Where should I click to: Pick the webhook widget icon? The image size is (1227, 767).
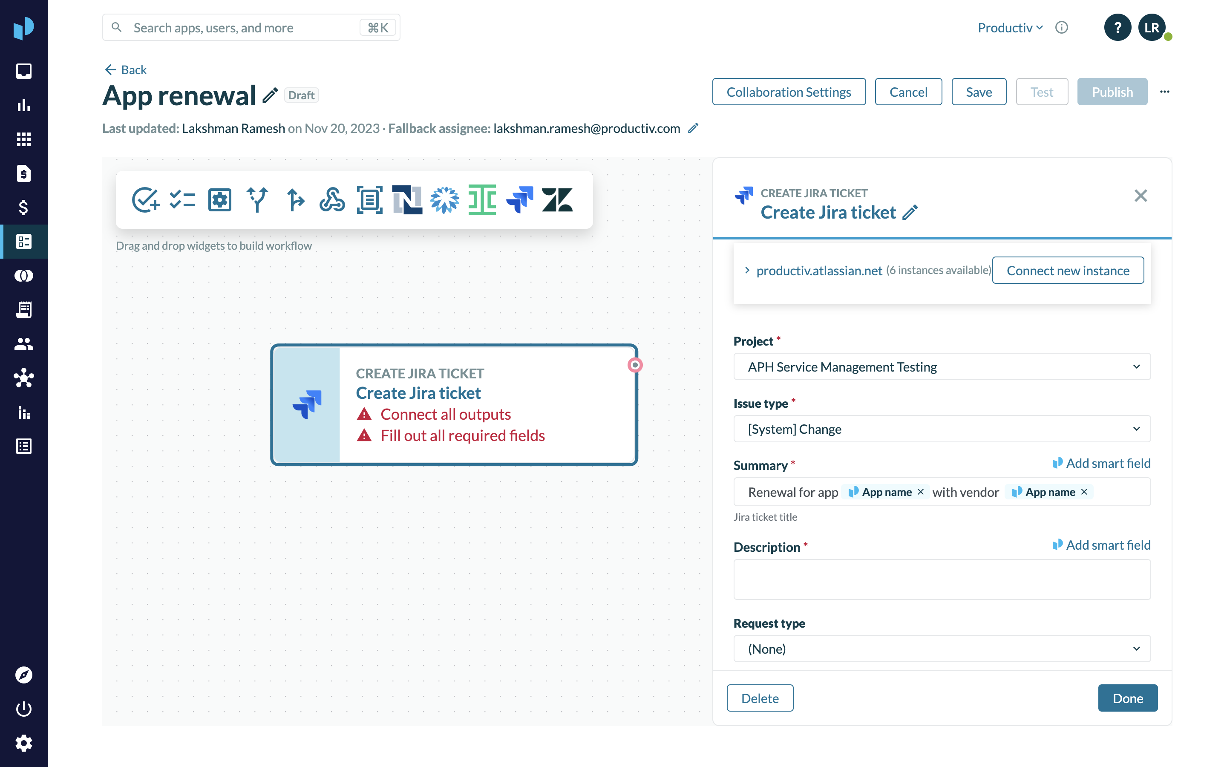pyautogui.click(x=332, y=199)
